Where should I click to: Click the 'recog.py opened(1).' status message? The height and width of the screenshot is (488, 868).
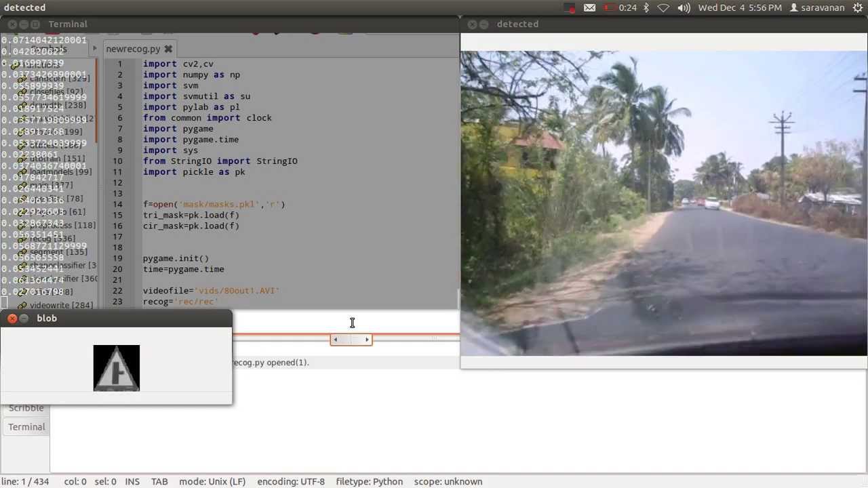271,363
